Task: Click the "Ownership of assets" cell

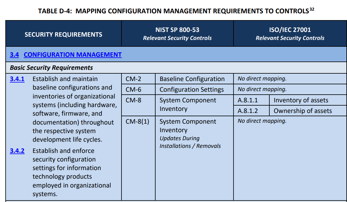Action: (303, 111)
